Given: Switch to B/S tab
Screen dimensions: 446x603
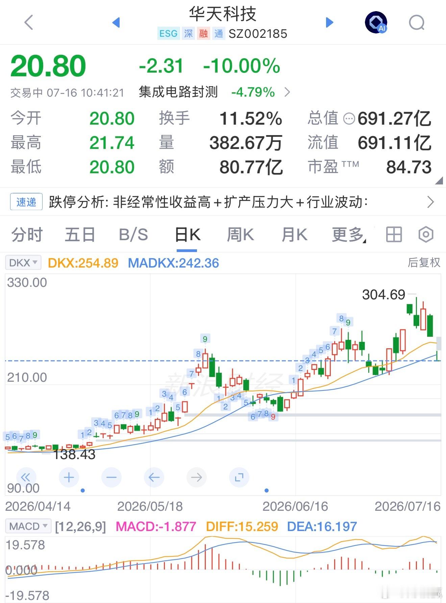Looking at the screenshot, I should click(133, 234).
